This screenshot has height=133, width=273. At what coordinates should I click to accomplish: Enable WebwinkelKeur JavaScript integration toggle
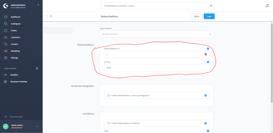tap(108, 95)
